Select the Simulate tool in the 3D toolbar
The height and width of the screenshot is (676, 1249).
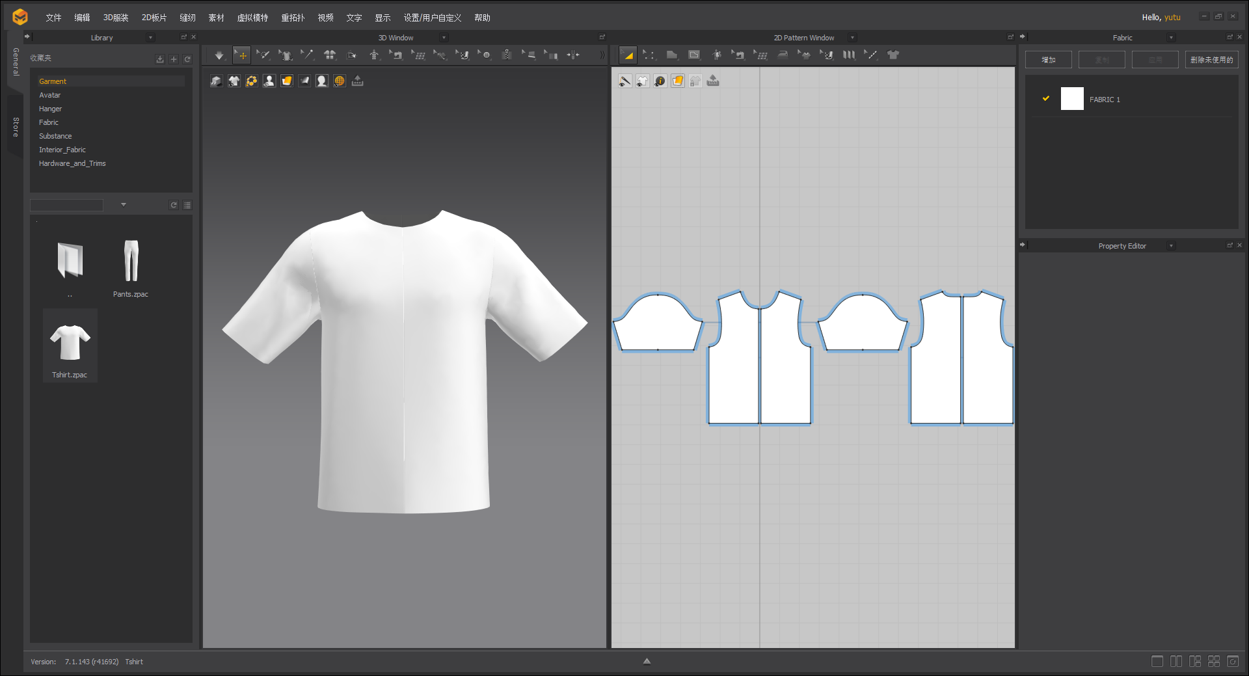click(x=219, y=55)
